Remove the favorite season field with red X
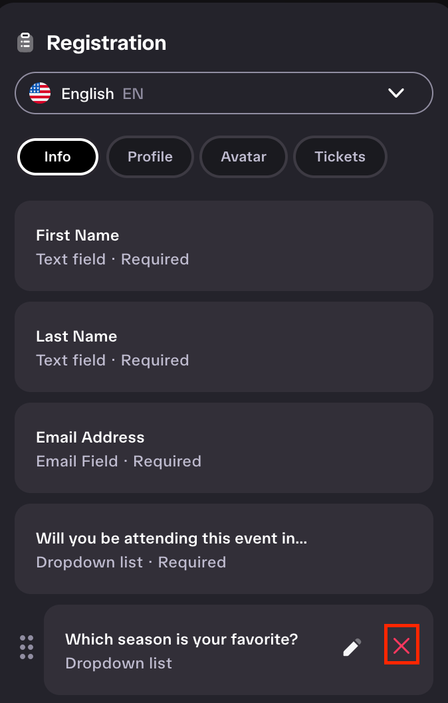448x703 pixels. tap(401, 646)
